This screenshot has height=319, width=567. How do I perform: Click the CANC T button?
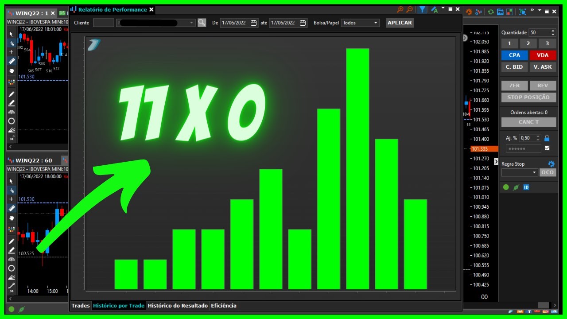[528, 122]
